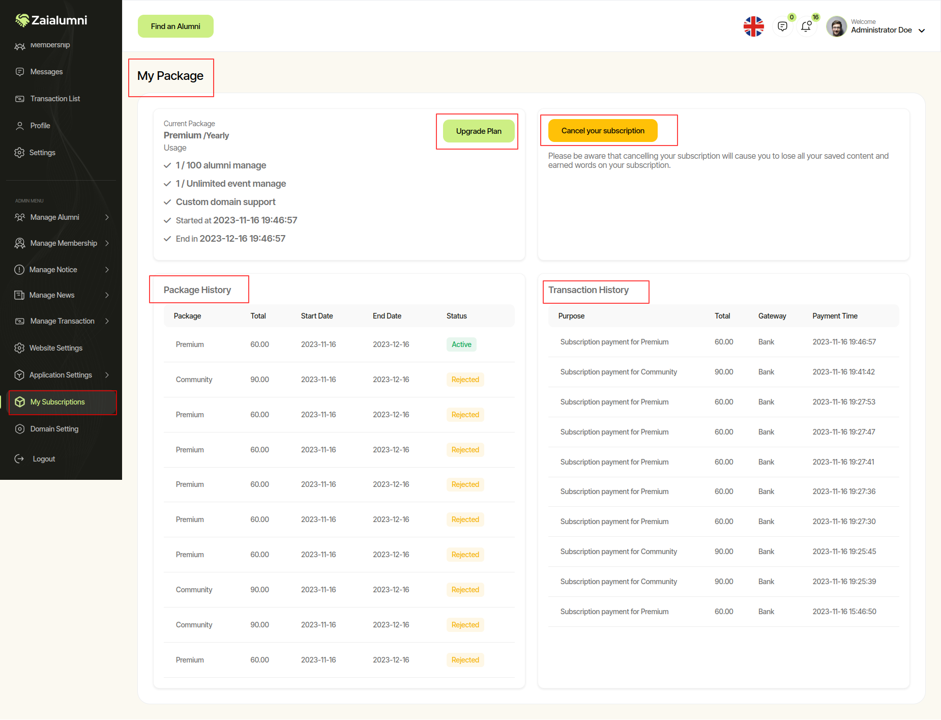The image size is (941, 720).
Task: Click the Transaction History heading
Action: tap(589, 290)
